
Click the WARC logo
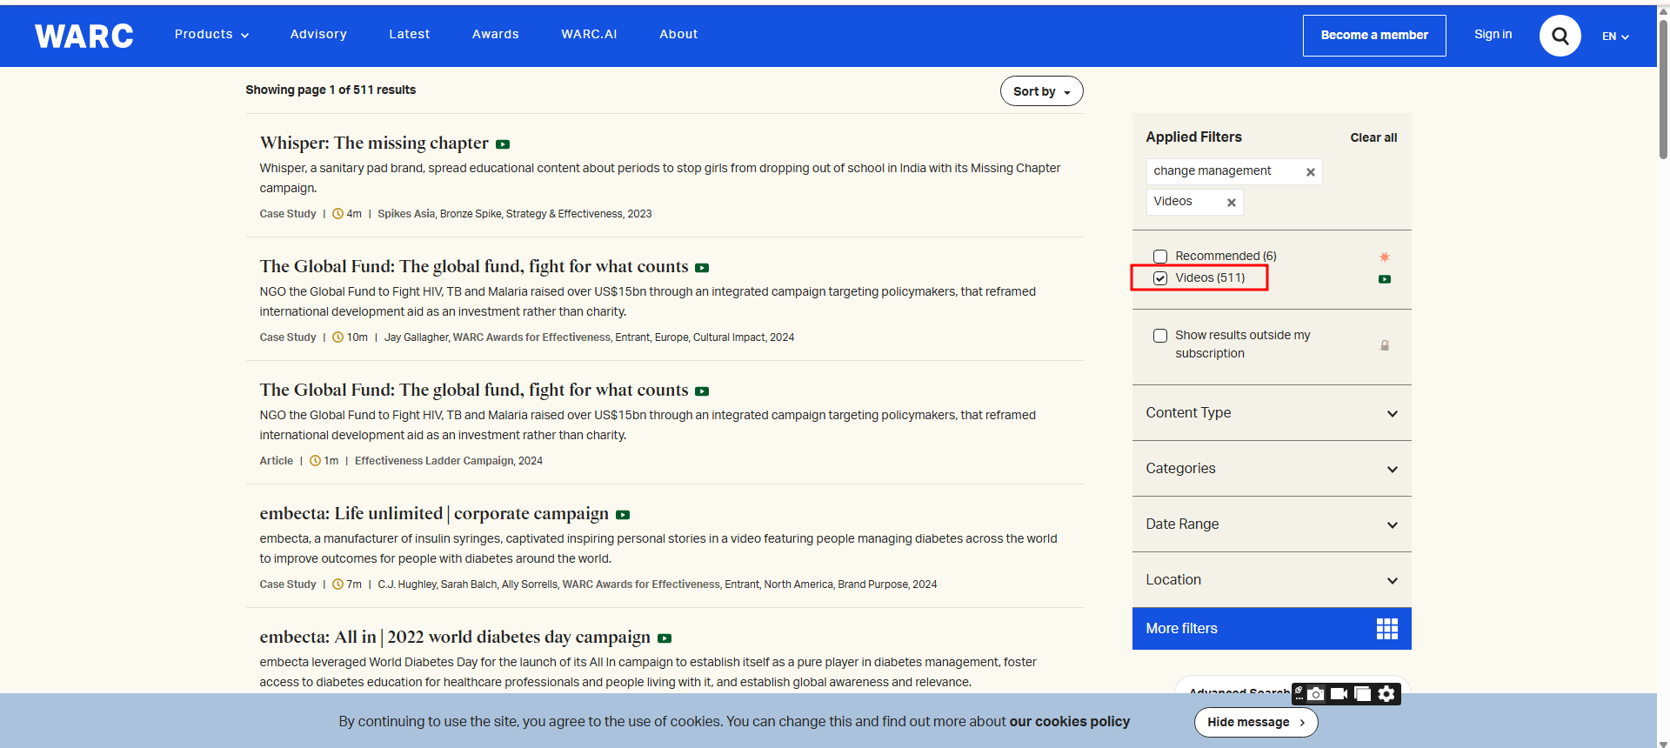click(x=84, y=36)
